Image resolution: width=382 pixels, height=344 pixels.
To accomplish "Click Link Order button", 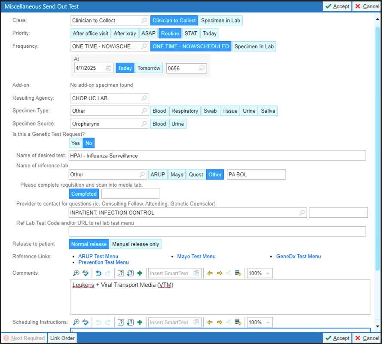I will point(62,338).
